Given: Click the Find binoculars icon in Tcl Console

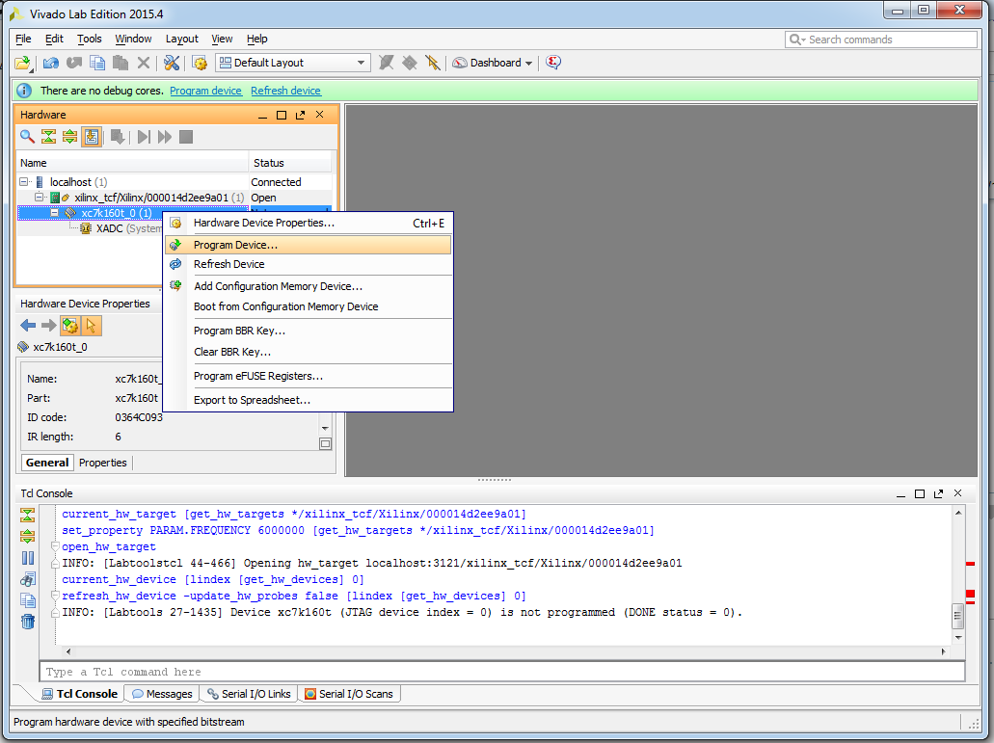Looking at the screenshot, I should click(x=28, y=579).
